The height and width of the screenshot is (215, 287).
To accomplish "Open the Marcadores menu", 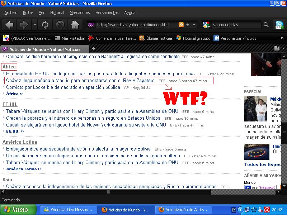I will [80, 13].
